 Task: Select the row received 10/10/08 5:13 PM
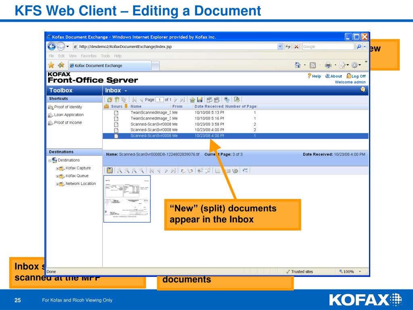236,113
